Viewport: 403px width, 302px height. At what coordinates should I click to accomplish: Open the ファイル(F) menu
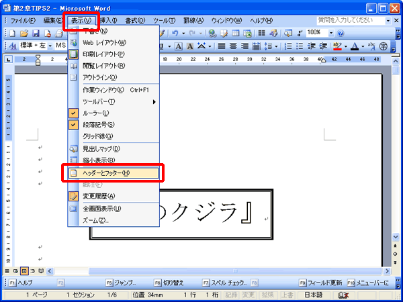coord(23,21)
